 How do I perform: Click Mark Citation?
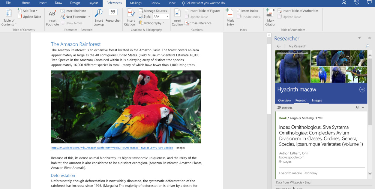point(271,17)
